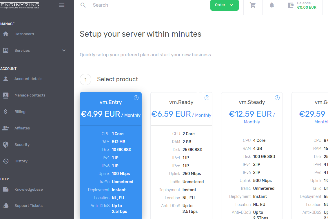Screen dimensions: 328x219
Task: Open History using the clock icon
Action: point(6,161)
